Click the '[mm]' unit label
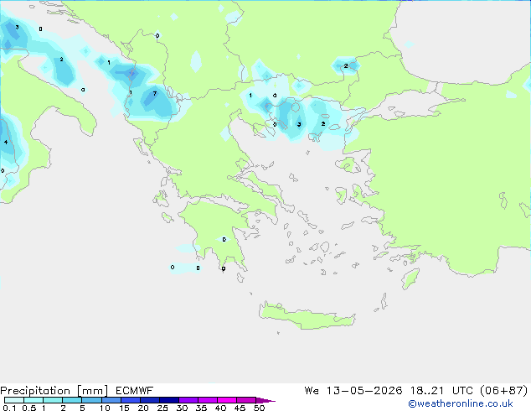 point(92,391)
